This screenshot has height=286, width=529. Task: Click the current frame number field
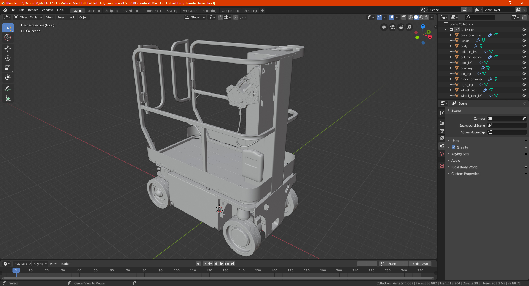(367, 264)
